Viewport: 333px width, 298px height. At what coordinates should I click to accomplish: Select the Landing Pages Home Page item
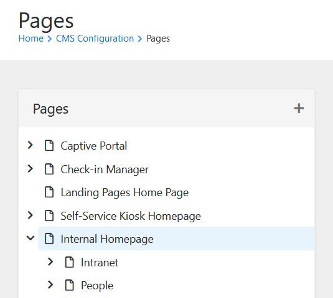pyautogui.click(x=124, y=192)
